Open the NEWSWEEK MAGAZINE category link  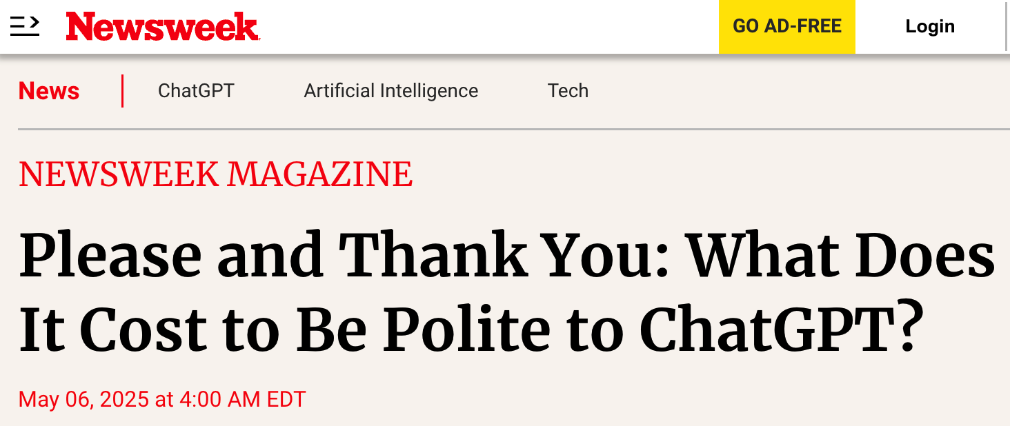pyautogui.click(x=215, y=174)
